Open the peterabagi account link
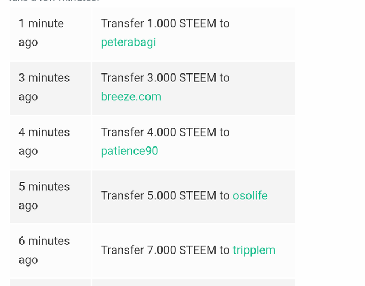Image resolution: width=365 pixels, height=286 pixels. coord(128,42)
